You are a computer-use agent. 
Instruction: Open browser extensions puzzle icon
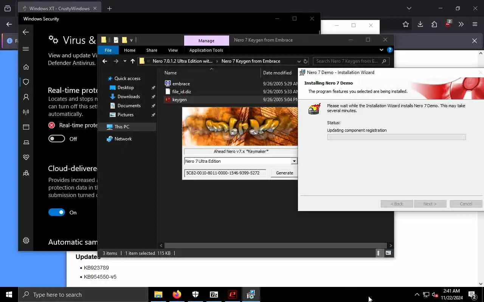[434, 24]
